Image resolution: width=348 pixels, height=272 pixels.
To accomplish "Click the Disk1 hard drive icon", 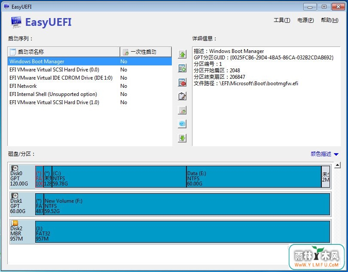I will tap(15, 195).
